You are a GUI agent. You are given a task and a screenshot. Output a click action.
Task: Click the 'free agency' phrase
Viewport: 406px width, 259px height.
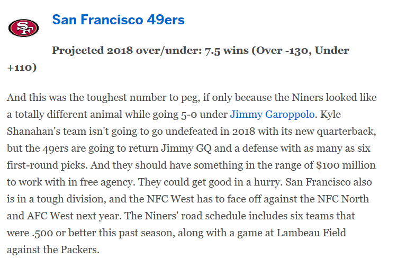point(107,182)
